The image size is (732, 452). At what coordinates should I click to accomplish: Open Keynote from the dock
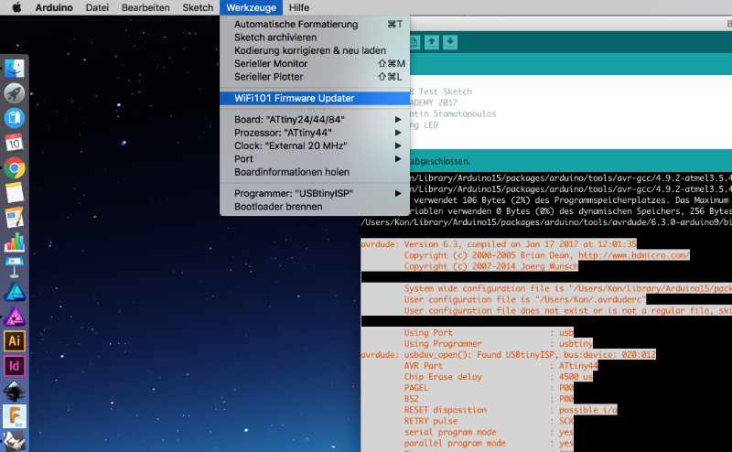(x=15, y=267)
